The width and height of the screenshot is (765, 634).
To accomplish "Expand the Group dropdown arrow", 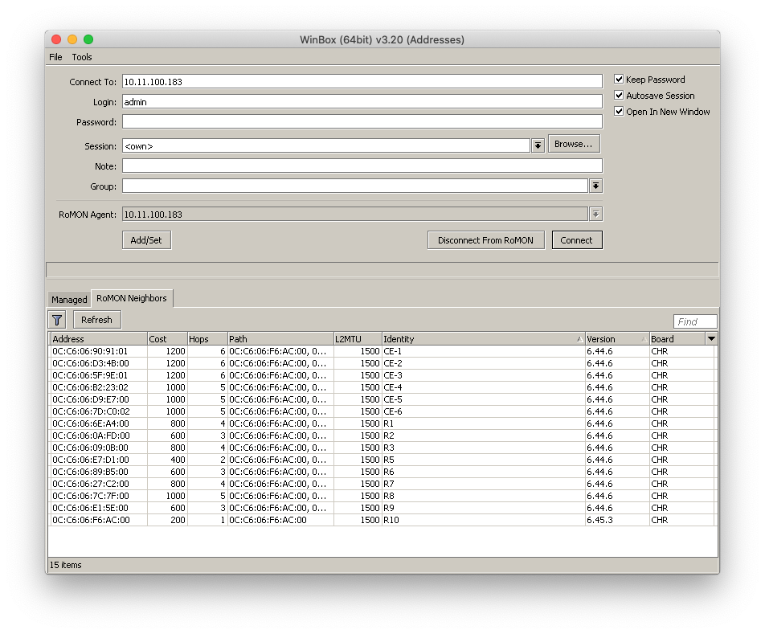I will coord(595,186).
